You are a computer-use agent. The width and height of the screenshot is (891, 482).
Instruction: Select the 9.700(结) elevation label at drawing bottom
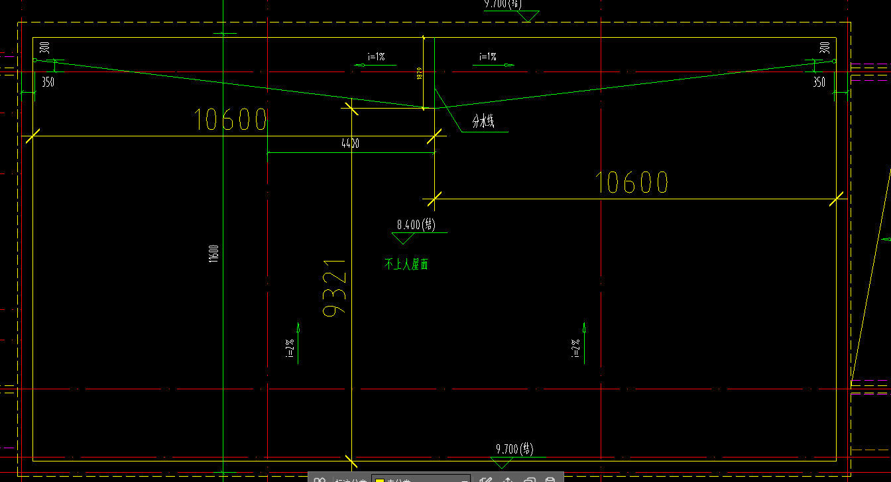(x=514, y=450)
